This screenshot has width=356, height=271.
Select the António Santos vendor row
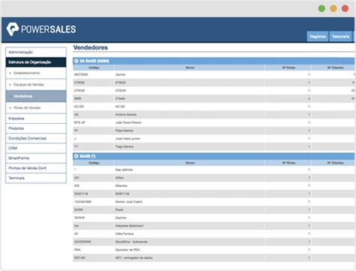(x=214, y=115)
